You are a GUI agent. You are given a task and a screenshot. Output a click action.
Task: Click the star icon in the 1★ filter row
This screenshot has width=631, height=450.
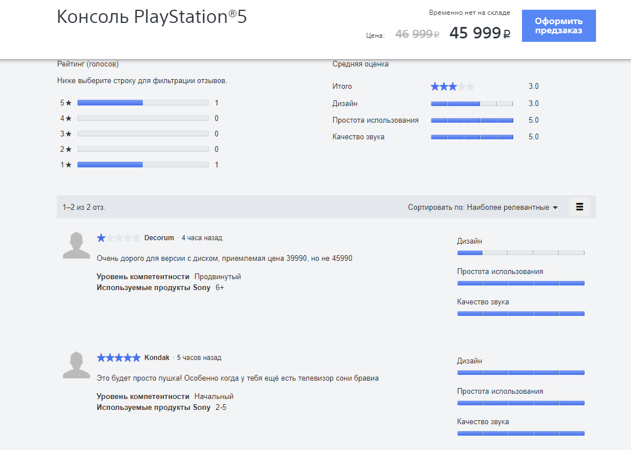68,164
